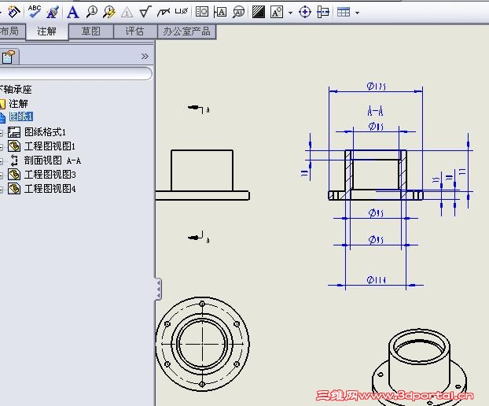Select the Area Hatch/Fill tool
This screenshot has width=489, height=406.
258,12
